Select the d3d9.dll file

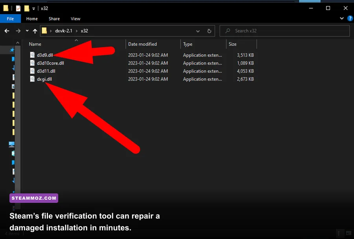tap(45, 55)
